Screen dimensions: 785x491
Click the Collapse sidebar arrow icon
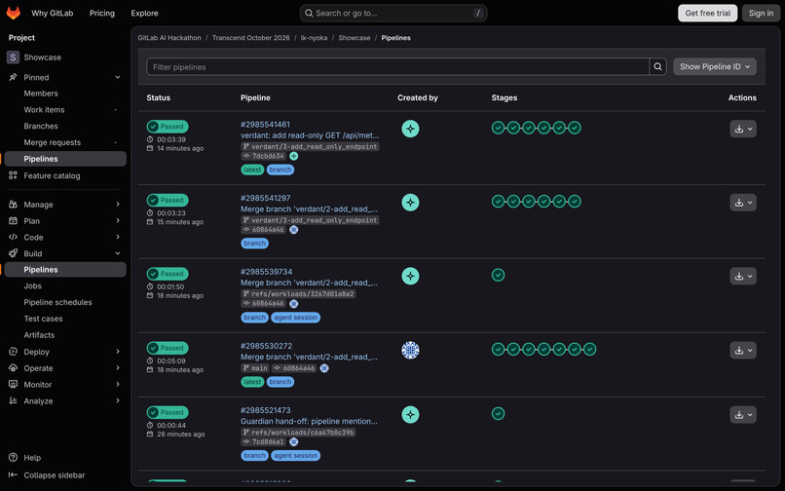click(13, 475)
